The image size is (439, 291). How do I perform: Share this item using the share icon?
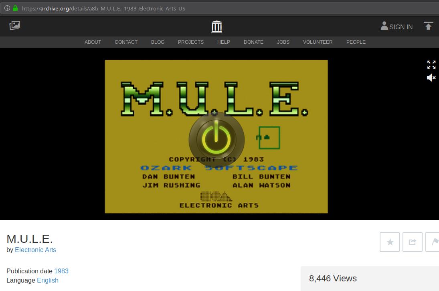pos(412,242)
